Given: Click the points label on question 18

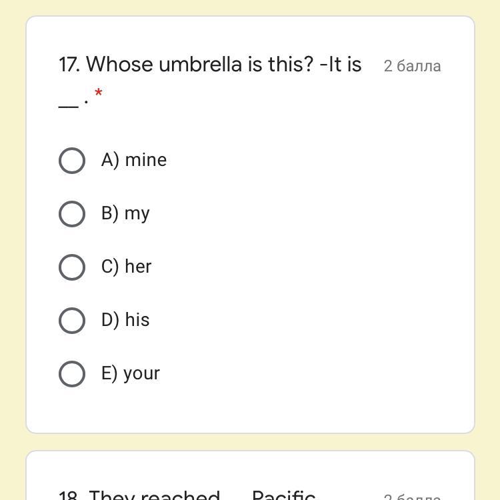Looking at the screenshot, I should click(x=412, y=497).
